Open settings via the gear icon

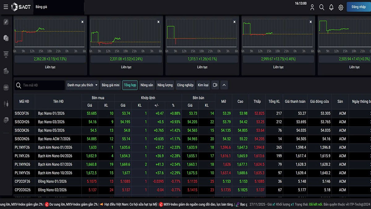pyautogui.click(x=341, y=7)
